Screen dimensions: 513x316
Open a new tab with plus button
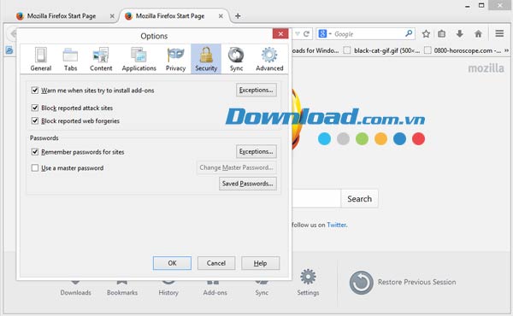pos(238,15)
